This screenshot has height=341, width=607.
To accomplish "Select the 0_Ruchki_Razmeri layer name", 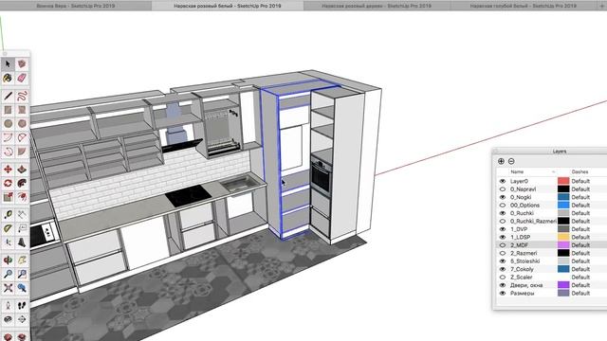I will click(533, 221).
